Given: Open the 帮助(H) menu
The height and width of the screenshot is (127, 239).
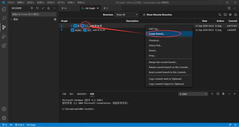Looking at the screenshot, I should [x=81, y=3].
